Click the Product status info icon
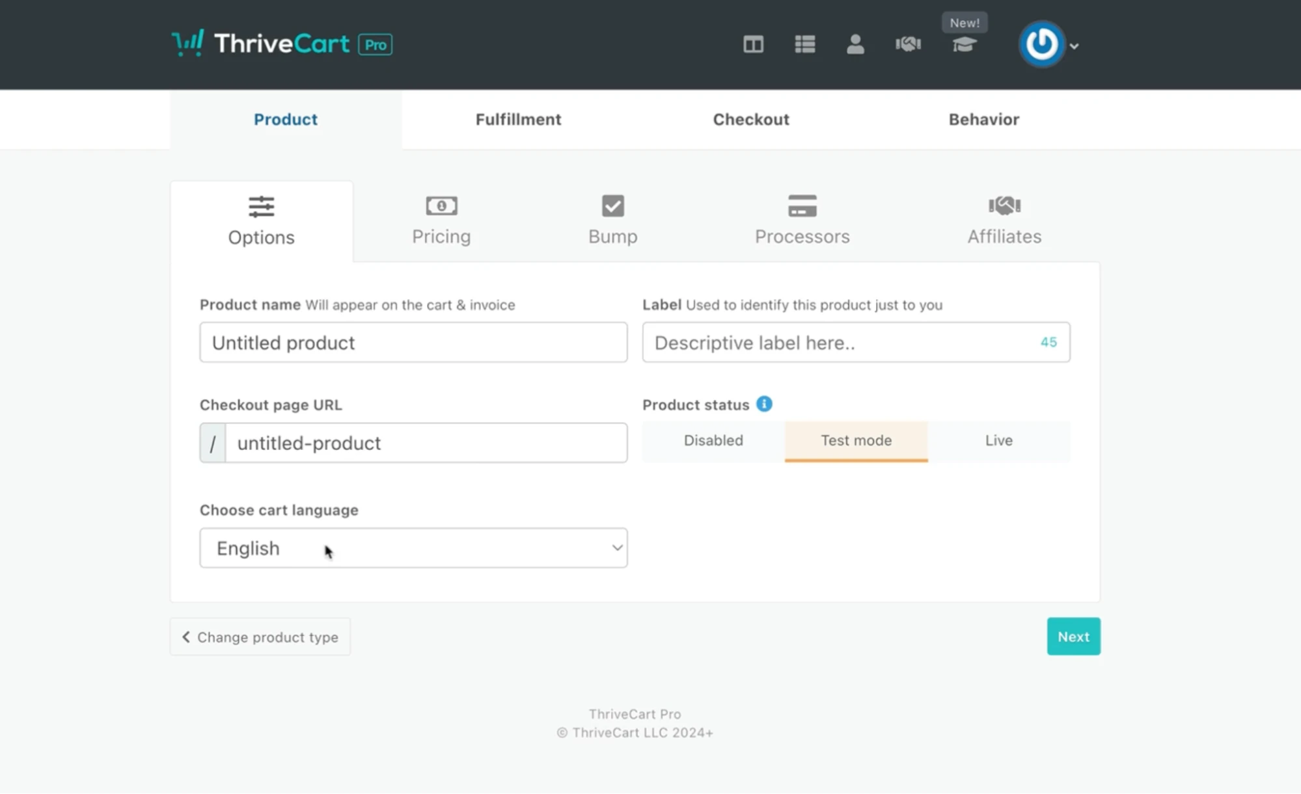 coord(764,404)
